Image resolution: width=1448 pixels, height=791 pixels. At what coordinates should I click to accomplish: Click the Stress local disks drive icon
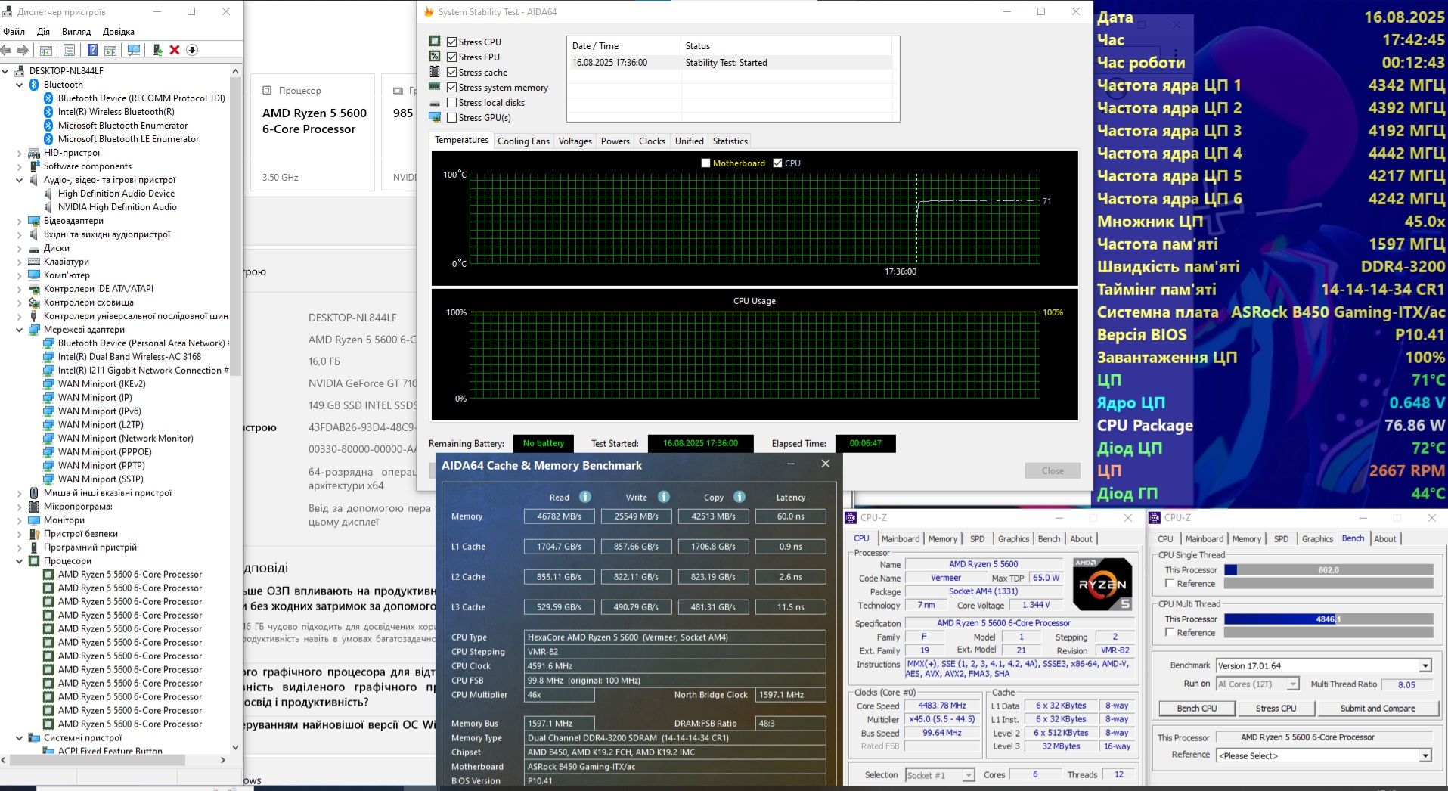click(x=435, y=103)
